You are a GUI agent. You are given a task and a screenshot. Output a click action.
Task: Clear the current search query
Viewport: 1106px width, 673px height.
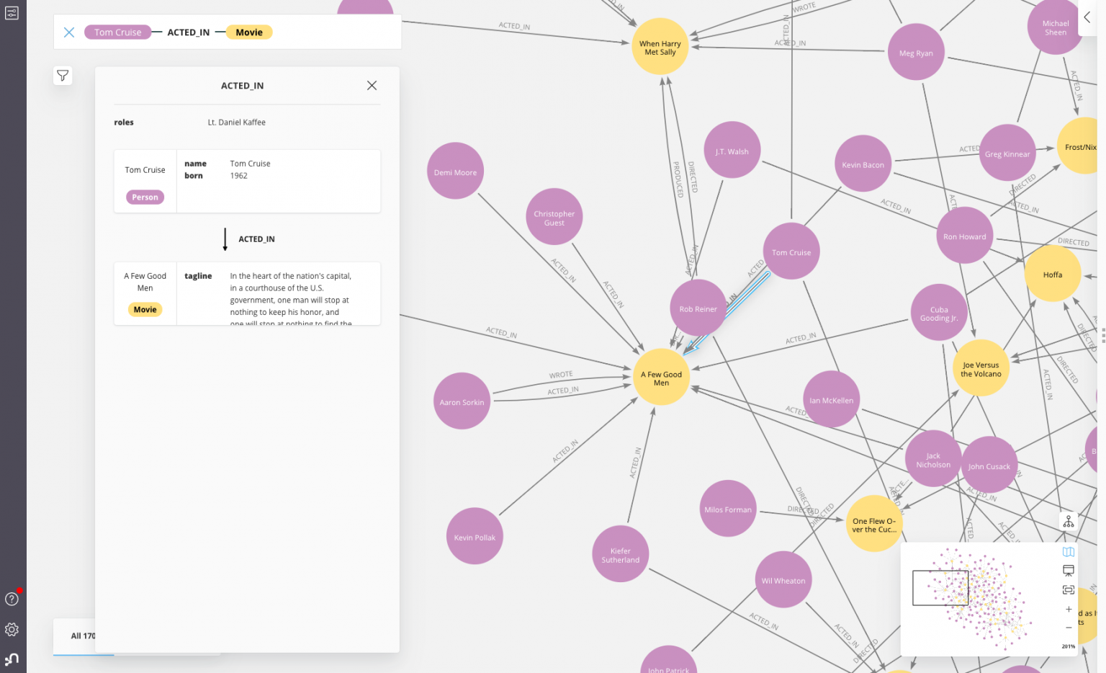click(68, 32)
